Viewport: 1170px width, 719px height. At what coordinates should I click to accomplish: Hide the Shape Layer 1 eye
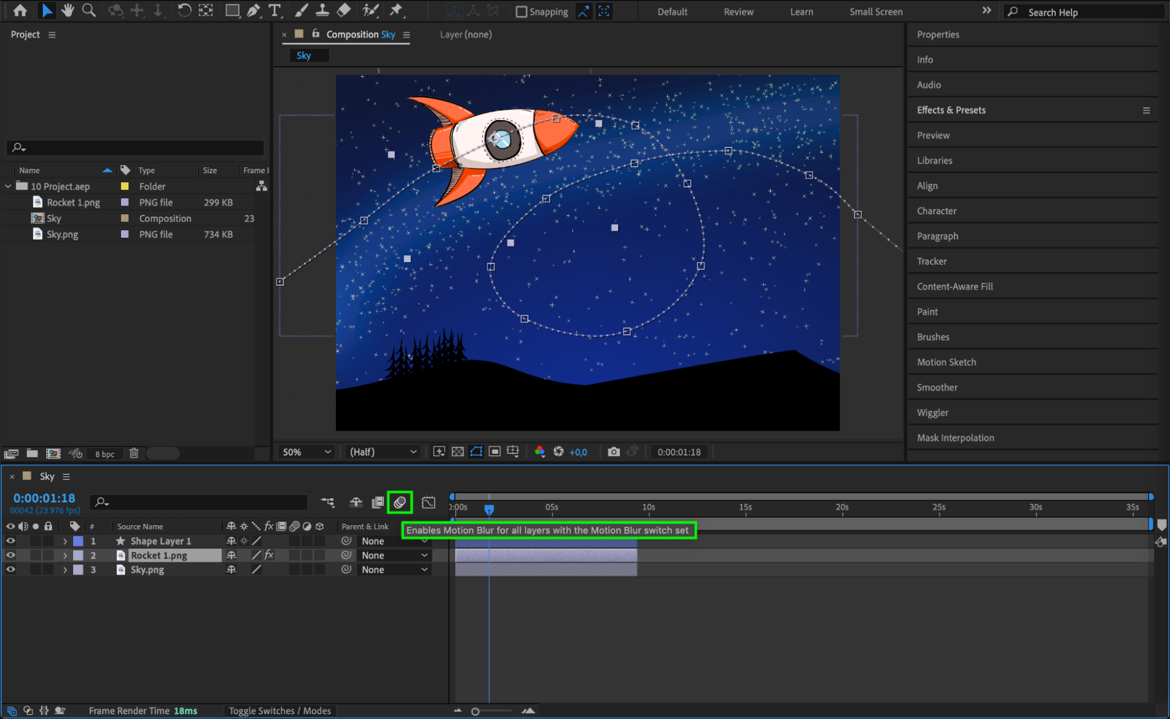[x=11, y=541]
